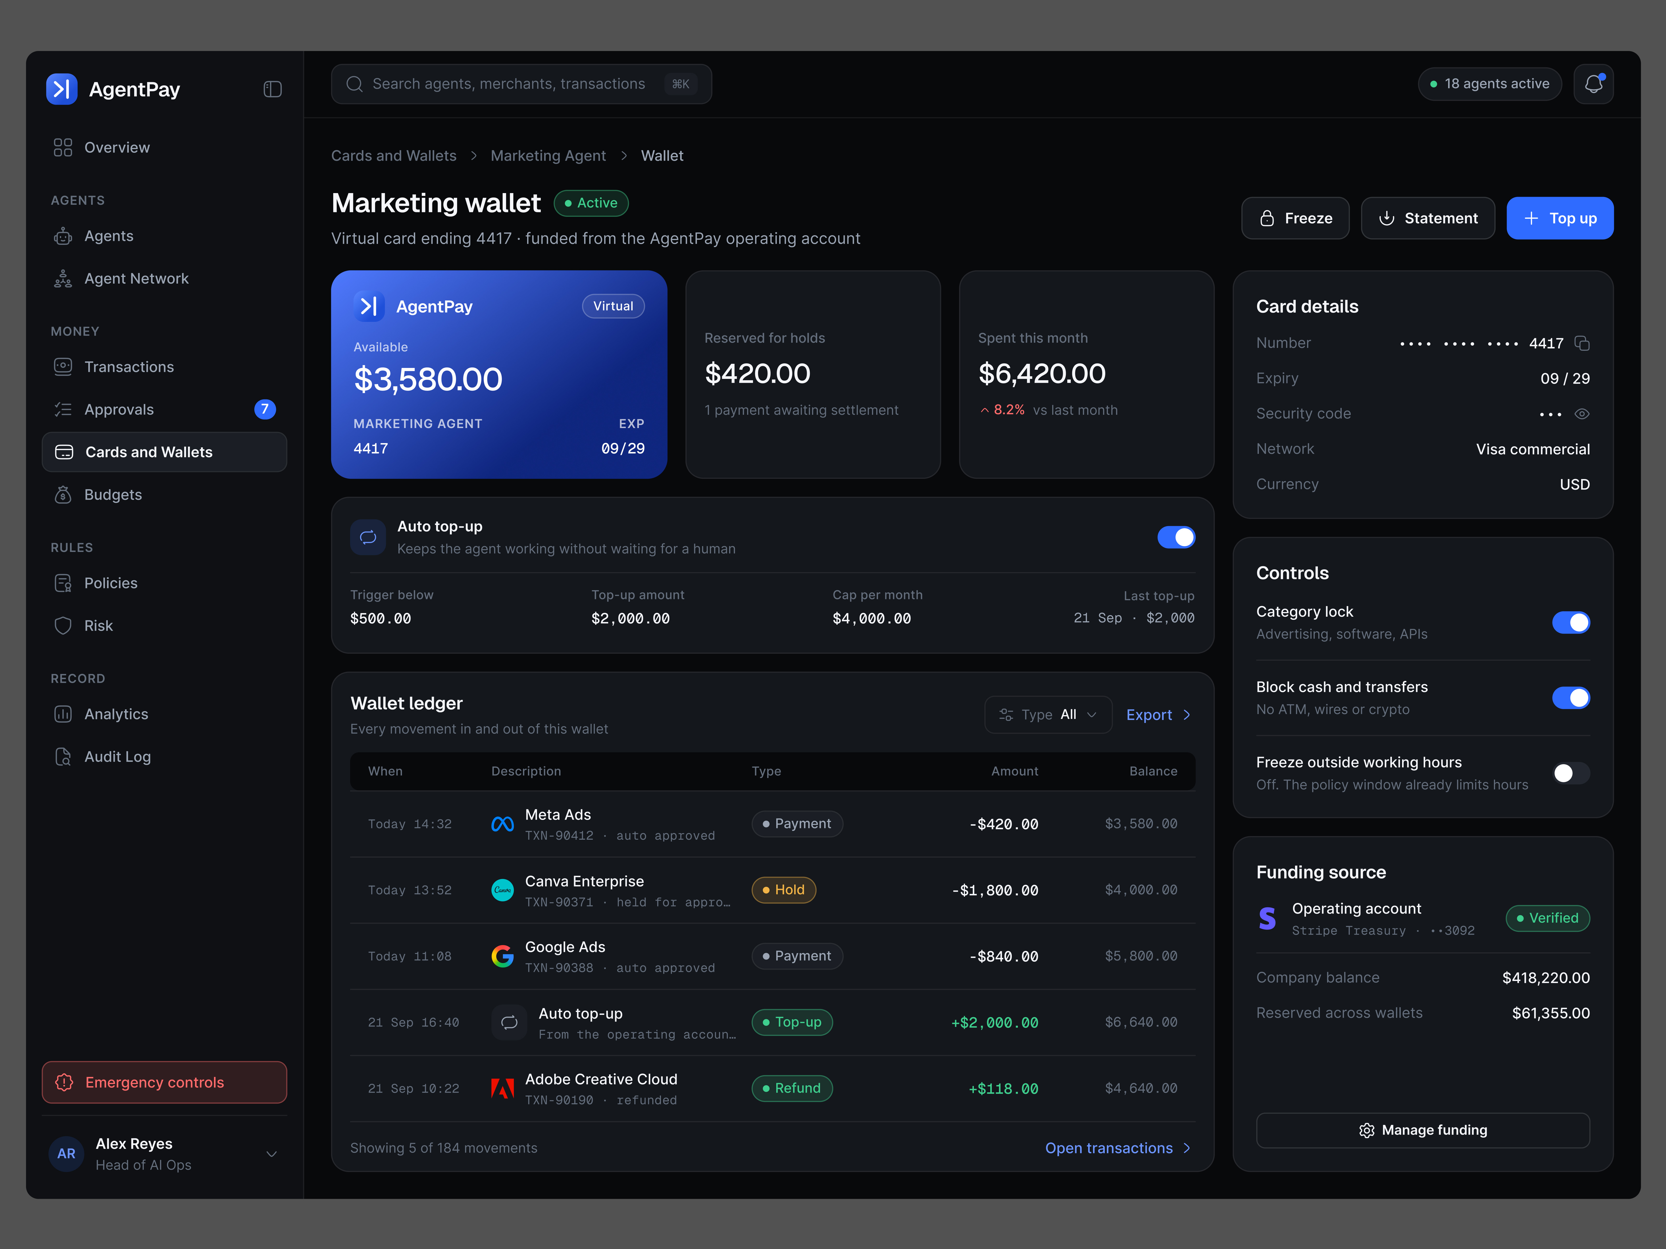Screen dimensions: 1666x1249
Task: Open the Audit Log page
Action: pyautogui.click(x=164, y=757)
